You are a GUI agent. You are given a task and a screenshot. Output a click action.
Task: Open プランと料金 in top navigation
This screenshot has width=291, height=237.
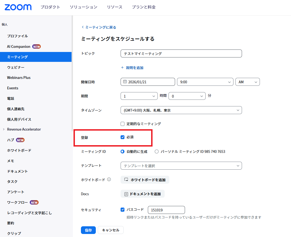click(143, 7)
